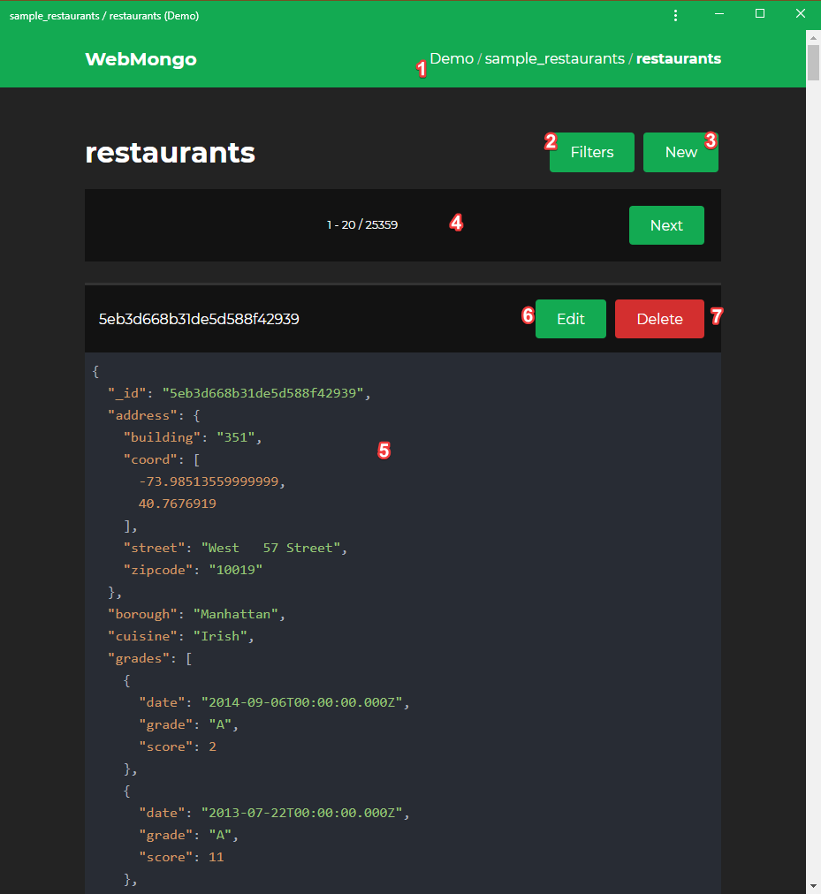
Task: Open the Filters panel
Action: (x=591, y=152)
